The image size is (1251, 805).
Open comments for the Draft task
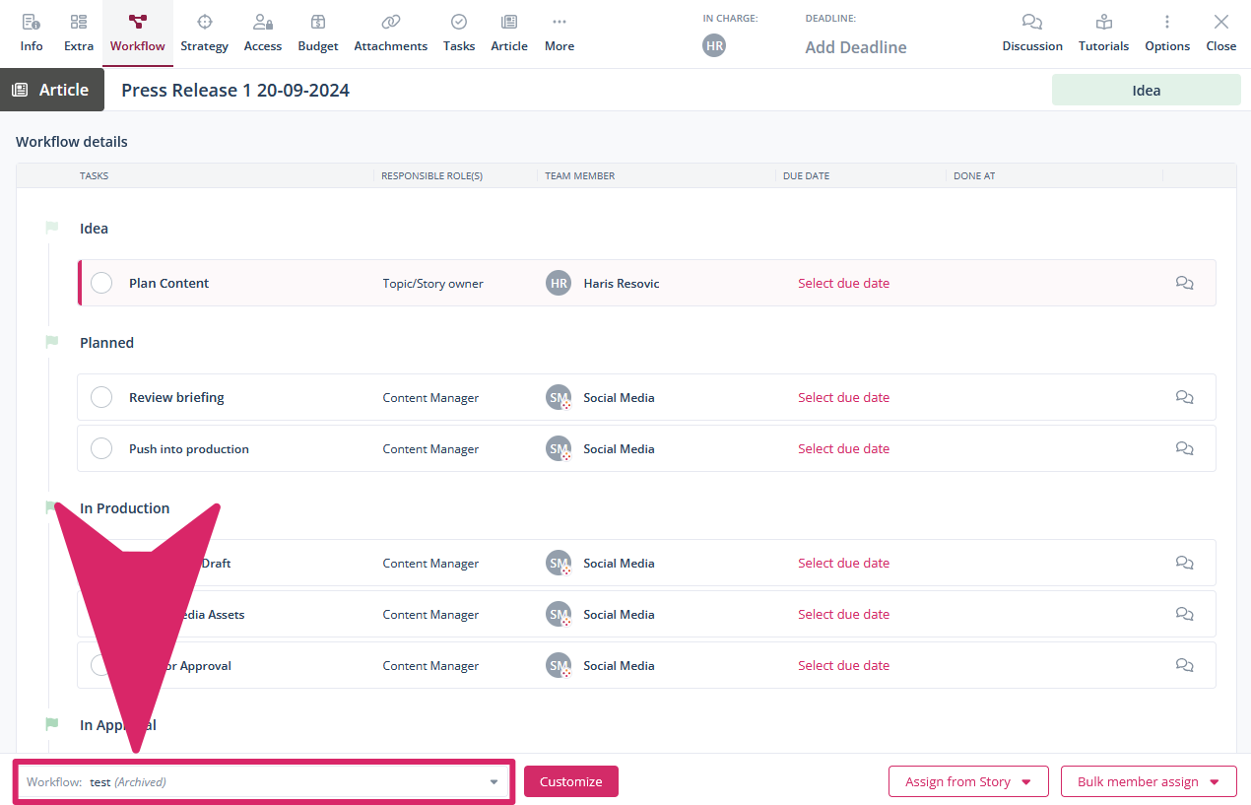1184,563
